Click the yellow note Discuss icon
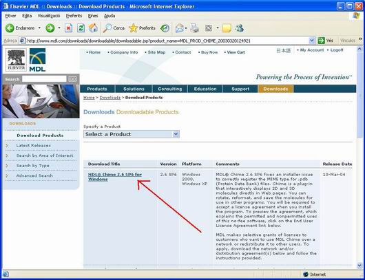The height and width of the screenshot is (280, 365). pyautogui.click(x=227, y=28)
